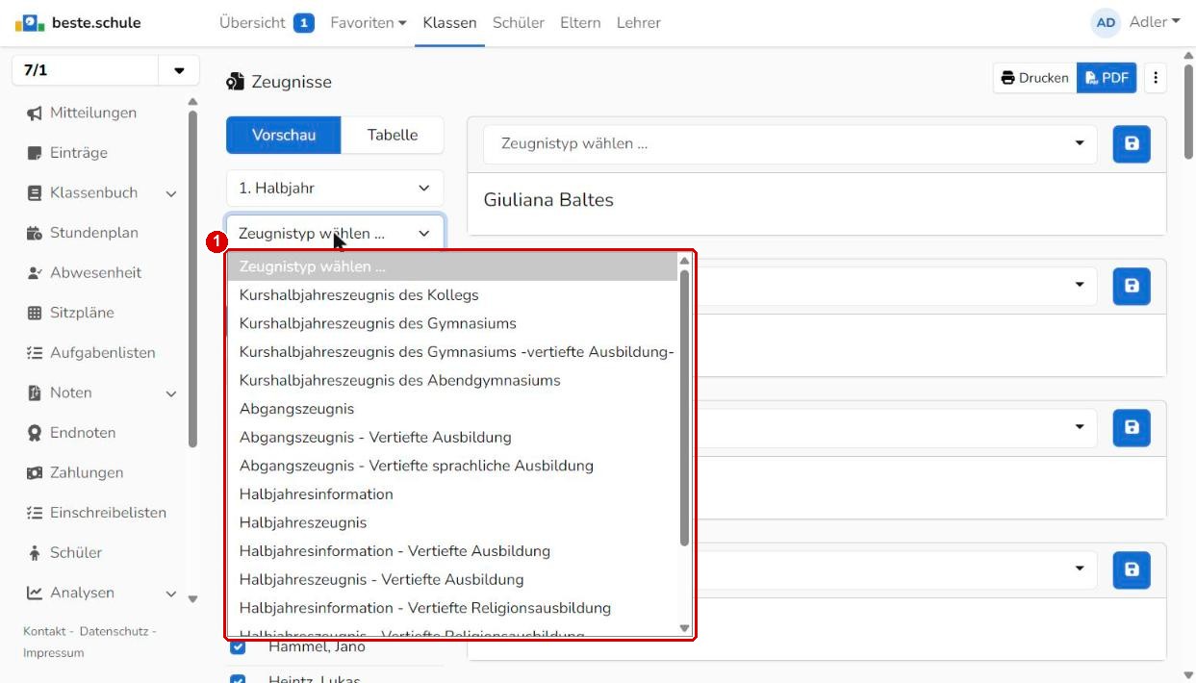
Task: Click the fourth student card's save icon
Action: pyautogui.click(x=1132, y=569)
